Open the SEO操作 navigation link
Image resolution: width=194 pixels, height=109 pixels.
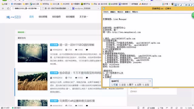[x=56, y=17]
